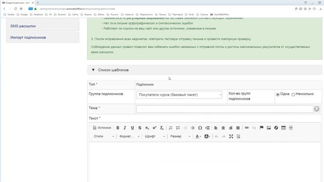Open the Email bookmark folder
This screenshot has height=182, width=324.
coord(190,15)
